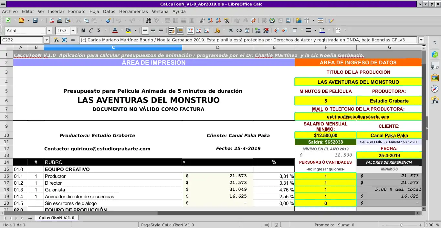
Task: Click the PageStyle_CaLcuTooN V.1.0 status field
Action: [x=167, y=225]
